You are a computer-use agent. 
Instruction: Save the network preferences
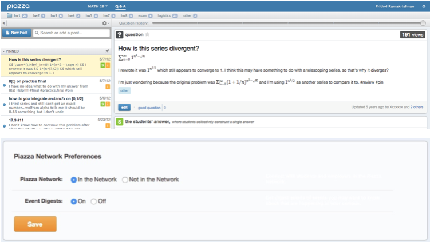point(35,224)
